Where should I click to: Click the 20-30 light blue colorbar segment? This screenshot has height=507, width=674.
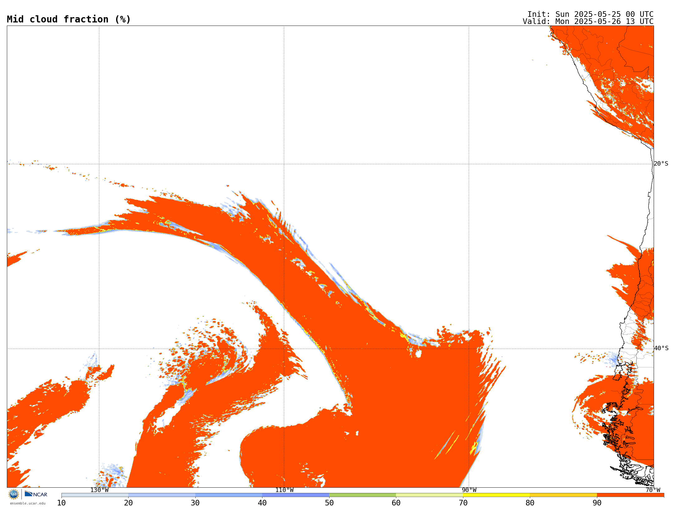pyautogui.click(x=162, y=495)
